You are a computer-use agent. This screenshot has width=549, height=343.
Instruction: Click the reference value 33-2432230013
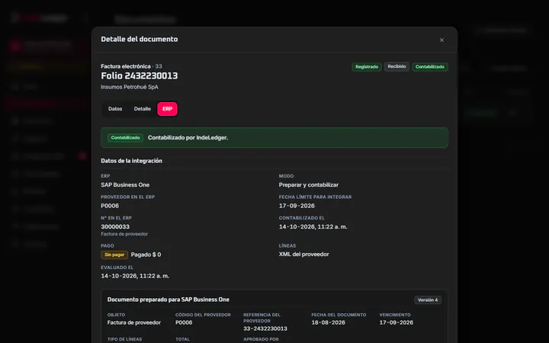tap(265, 329)
